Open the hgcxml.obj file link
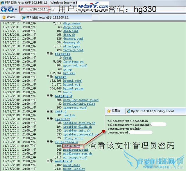The height and width of the screenshot is (171, 186). click(x=71, y=85)
